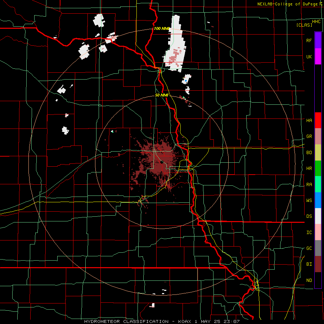324x324 pixels.
Task: Click the '[CLAS]' legend header text
Action: click(x=304, y=25)
